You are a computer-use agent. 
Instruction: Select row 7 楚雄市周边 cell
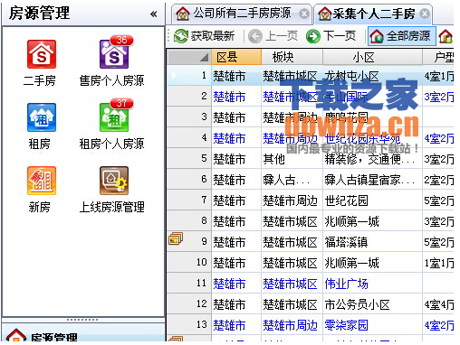[292, 200]
